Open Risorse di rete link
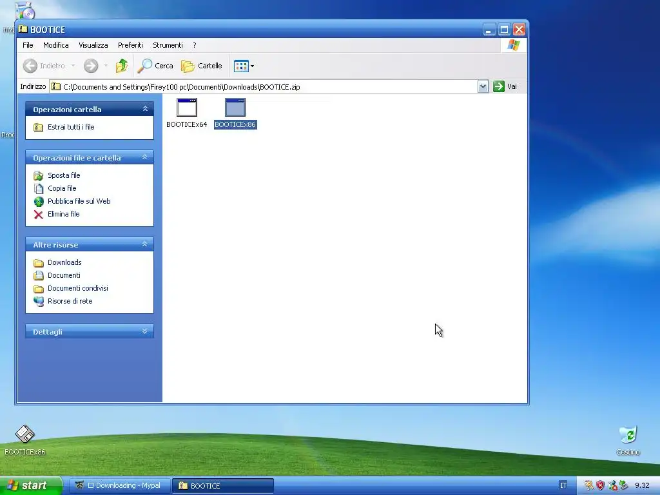Viewport: 660px width, 495px height. (x=70, y=301)
